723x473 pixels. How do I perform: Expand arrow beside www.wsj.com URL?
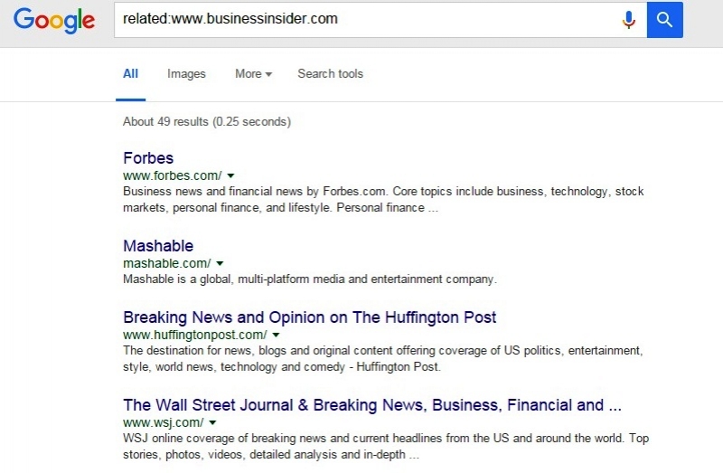pos(212,422)
